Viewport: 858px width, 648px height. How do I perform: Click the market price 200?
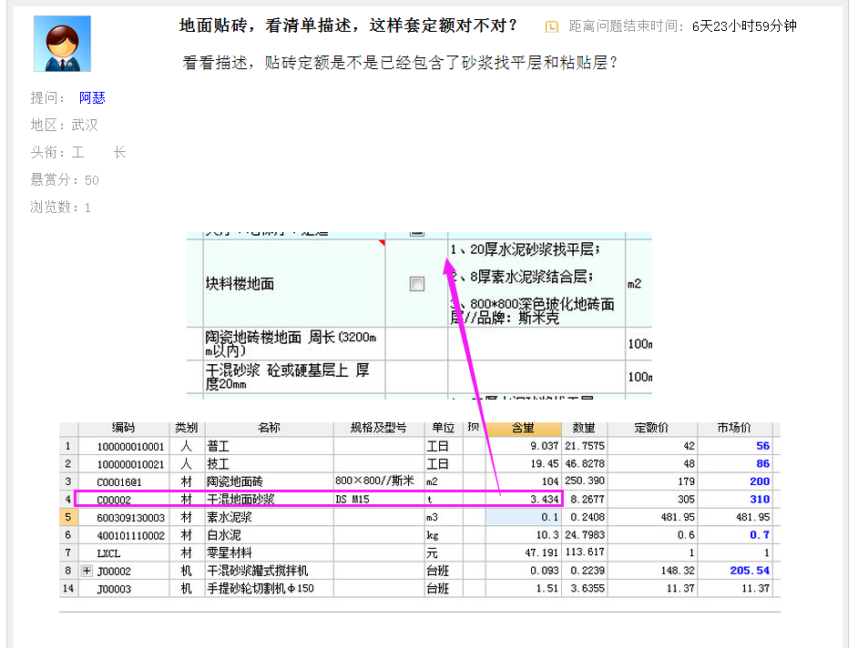point(760,481)
